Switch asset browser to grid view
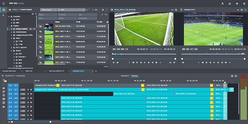The width and height of the screenshot is (248, 124). (x=103, y=10)
